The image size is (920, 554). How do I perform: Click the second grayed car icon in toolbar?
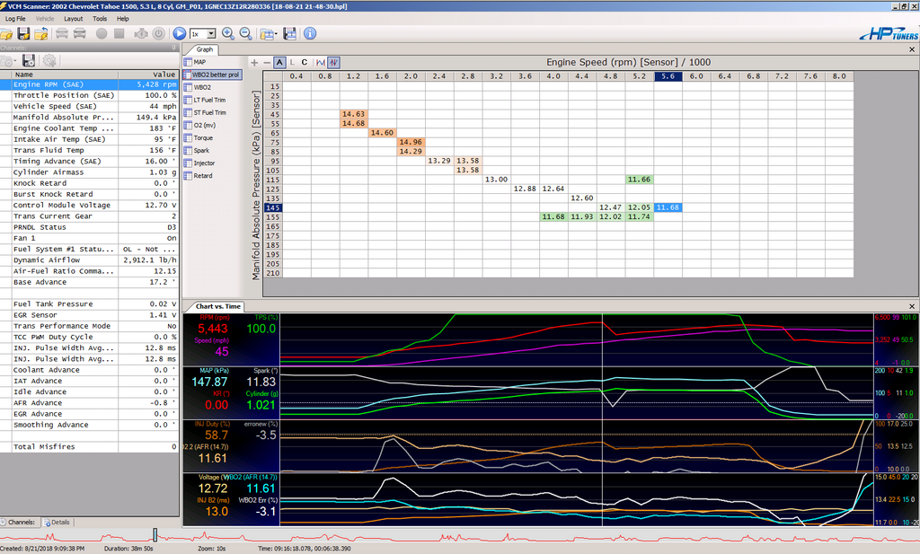[x=80, y=33]
